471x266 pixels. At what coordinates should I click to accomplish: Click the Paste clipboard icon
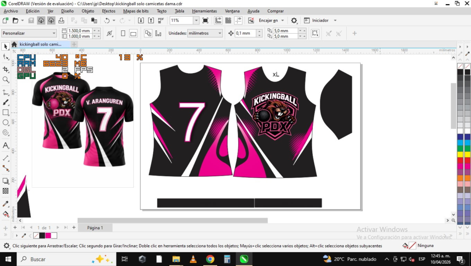(94, 20)
